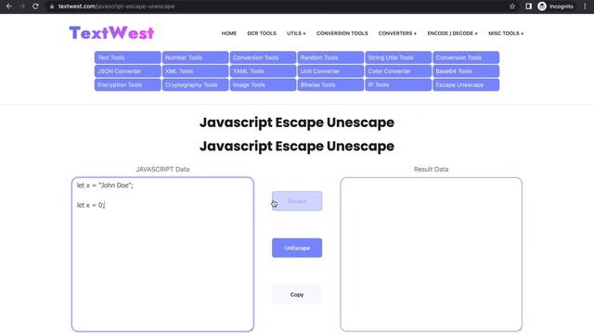
Task: Open the Escape Unescape category
Action: click(466, 84)
